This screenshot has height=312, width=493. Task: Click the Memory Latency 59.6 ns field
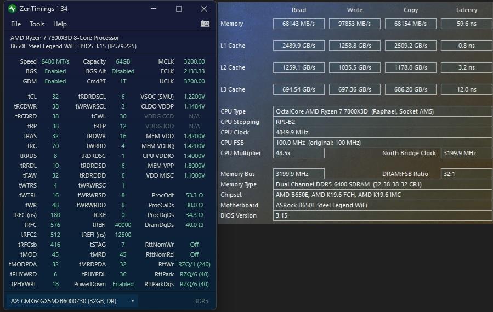(467, 24)
